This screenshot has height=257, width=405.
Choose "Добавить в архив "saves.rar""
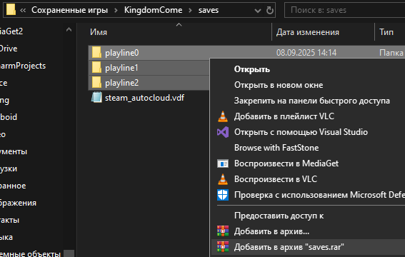coord(289,247)
